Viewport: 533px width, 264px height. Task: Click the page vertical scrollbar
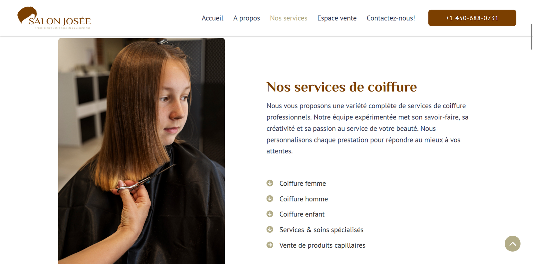(531, 37)
